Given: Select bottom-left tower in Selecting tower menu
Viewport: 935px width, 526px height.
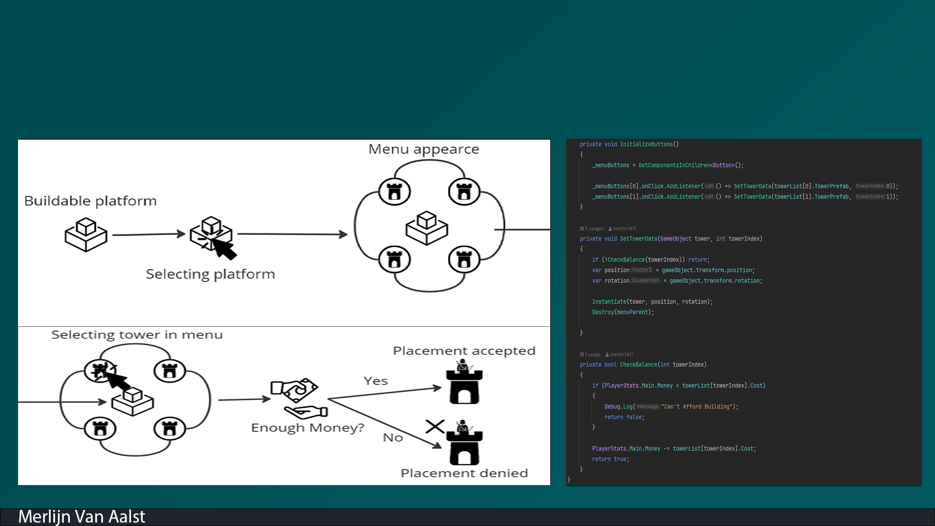Looking at the screenshot, I should click(100, 429).
